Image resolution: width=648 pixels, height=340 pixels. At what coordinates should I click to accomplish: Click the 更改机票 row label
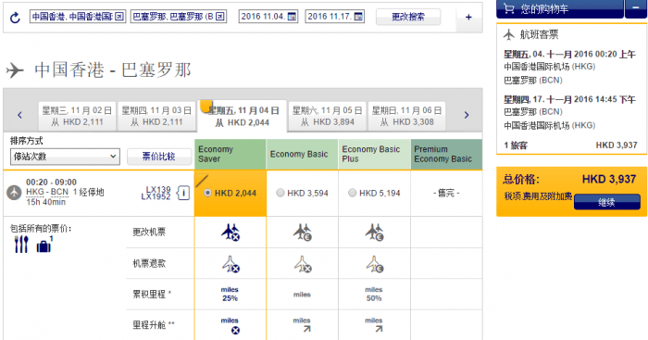coord(149,232)
